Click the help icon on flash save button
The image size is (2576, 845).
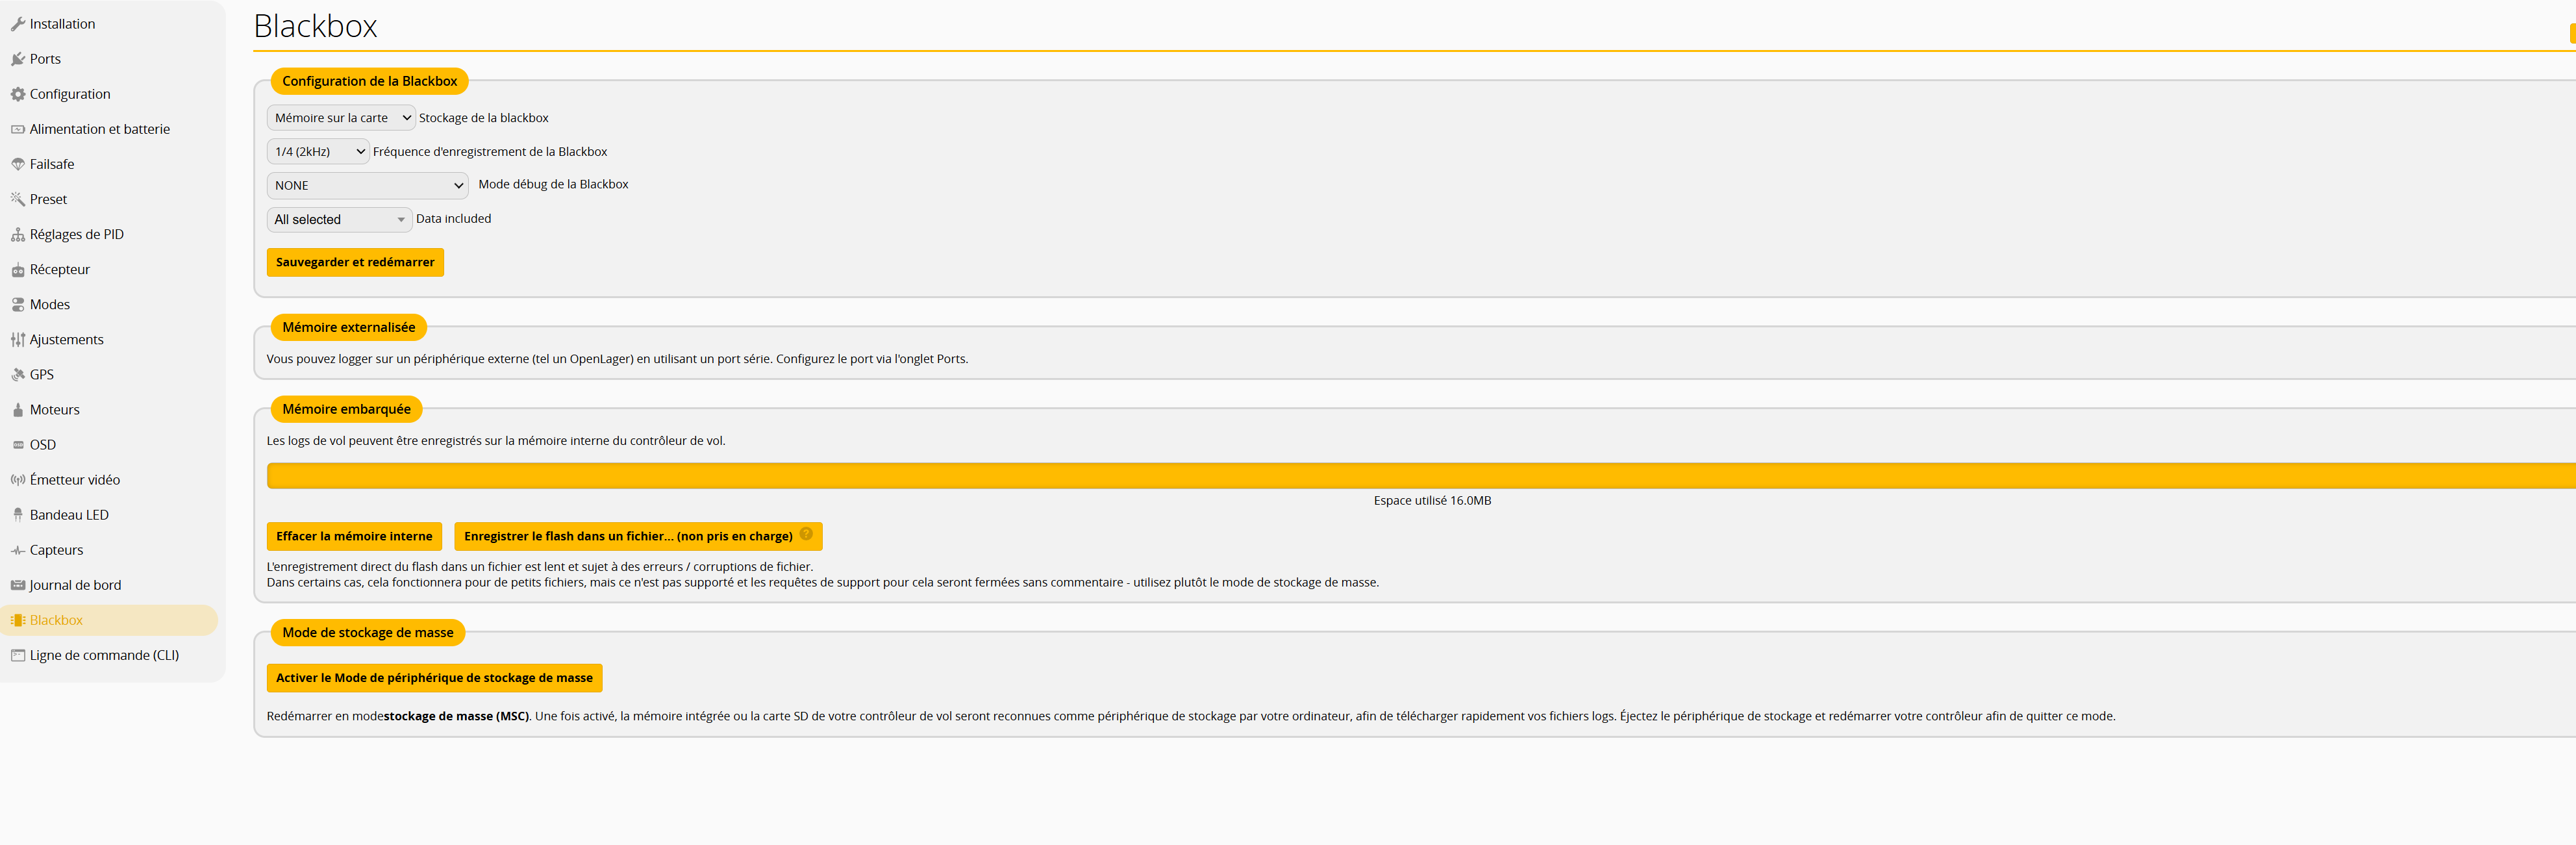tap(806, 534)
